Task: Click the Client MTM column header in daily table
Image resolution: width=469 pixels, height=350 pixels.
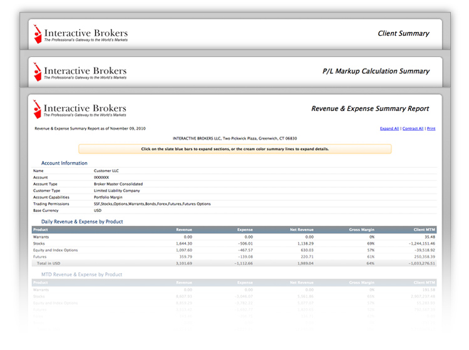Action: tap(424, 230)
